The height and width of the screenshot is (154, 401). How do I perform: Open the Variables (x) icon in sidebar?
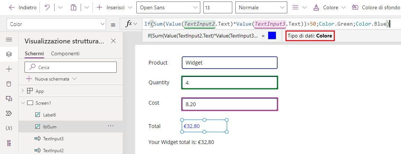coord(9,128)
